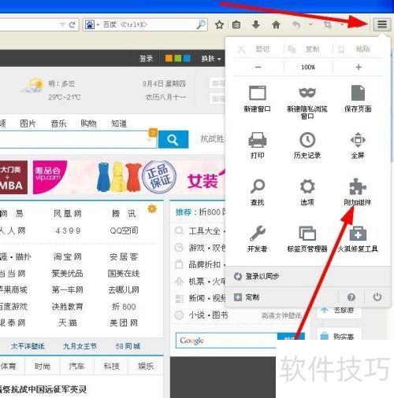The height and width of the screenshot is (398, 394).
Task: Select the orange theme color swatch
Action: click(169, 58)
